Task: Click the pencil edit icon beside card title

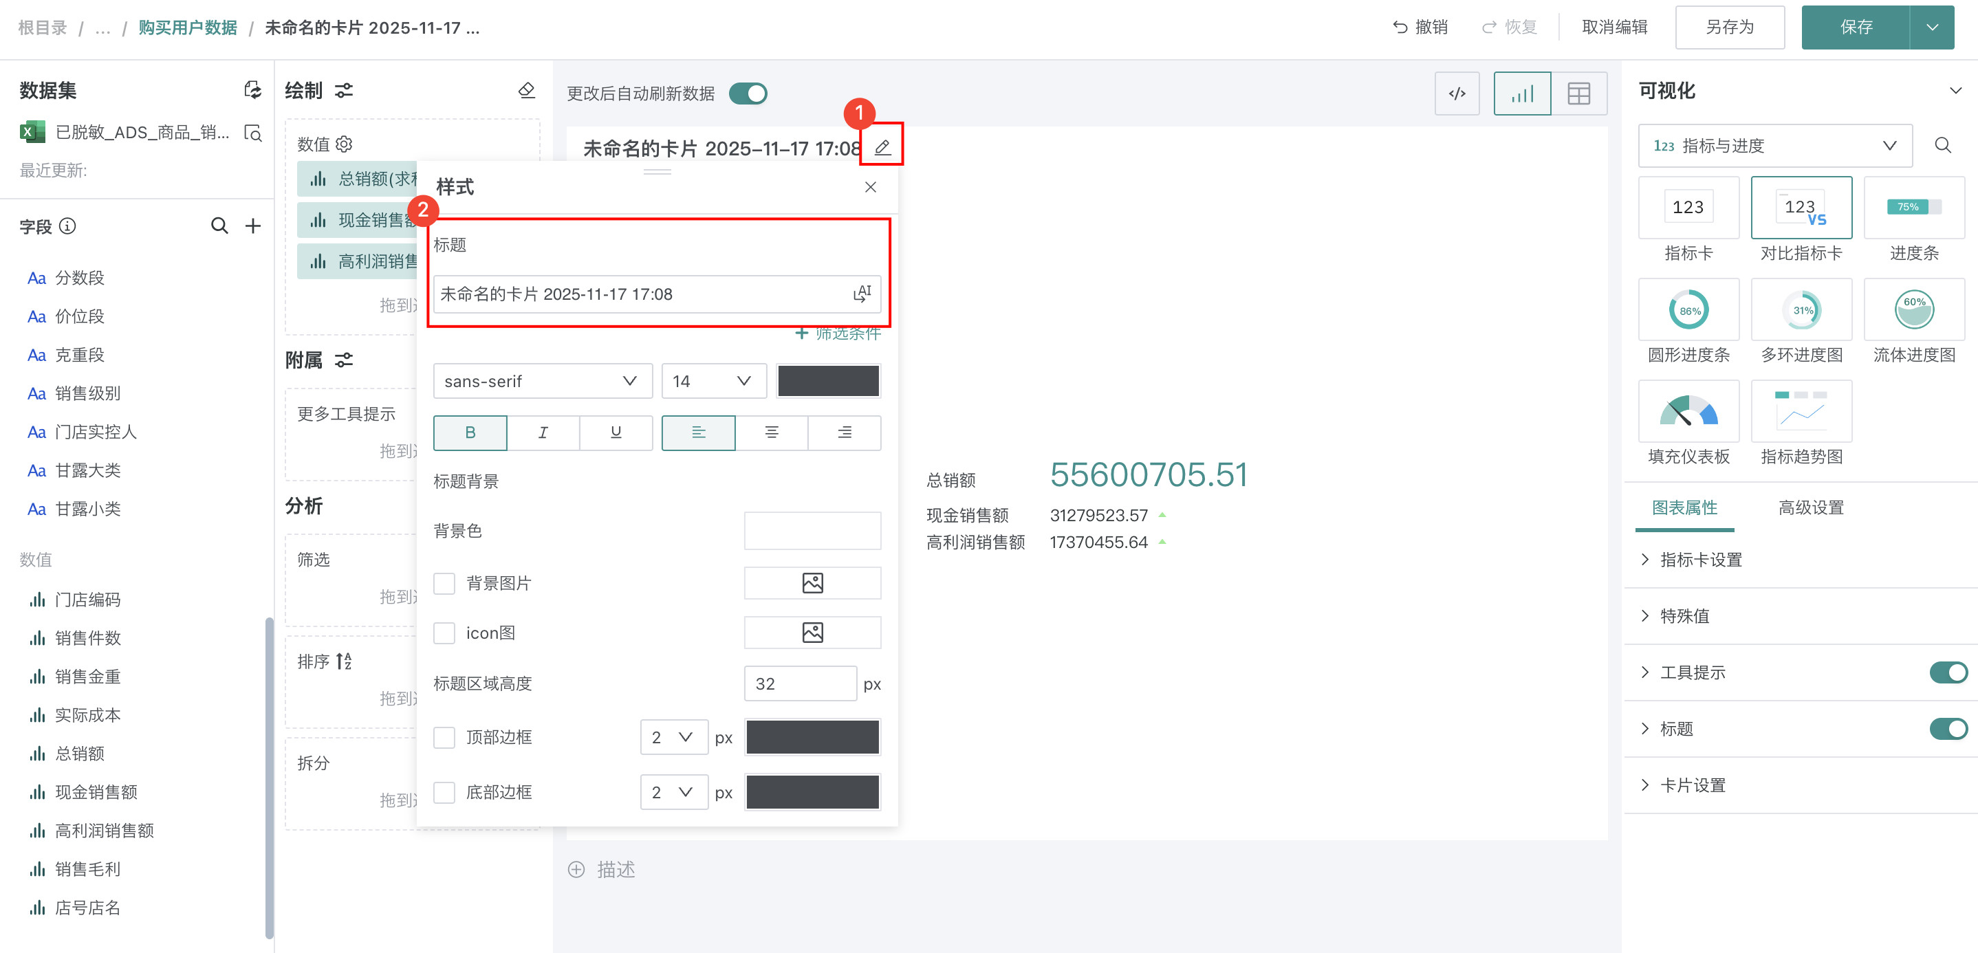Action: tap(882, 146)
